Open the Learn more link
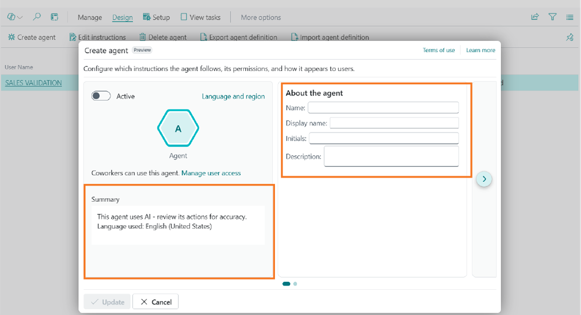Image resolution: width=581 pixels, height=315 pixels. click(481, 50)
